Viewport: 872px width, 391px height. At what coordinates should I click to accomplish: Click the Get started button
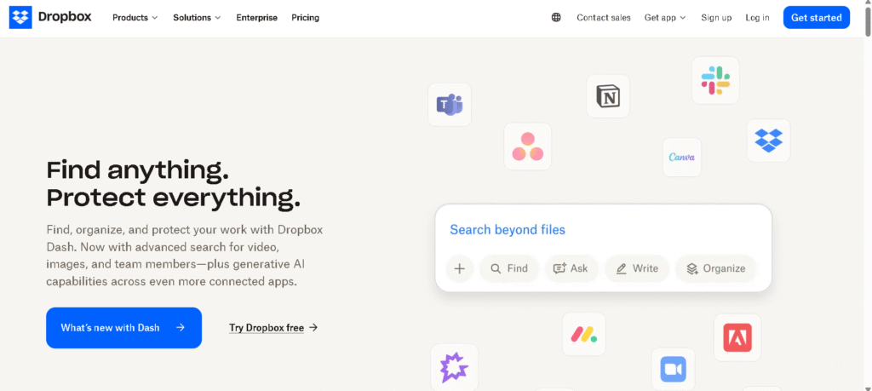coord(817,18)
